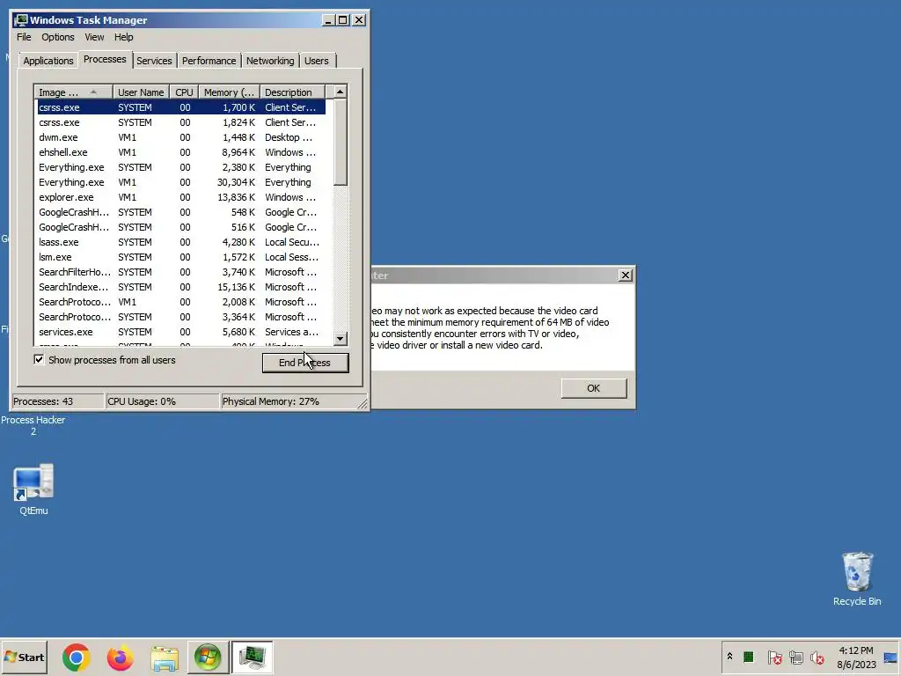Click the process list scroll up arrow
Image resolution: width=901 pixels, height=676 pixels.
[341, 92]
